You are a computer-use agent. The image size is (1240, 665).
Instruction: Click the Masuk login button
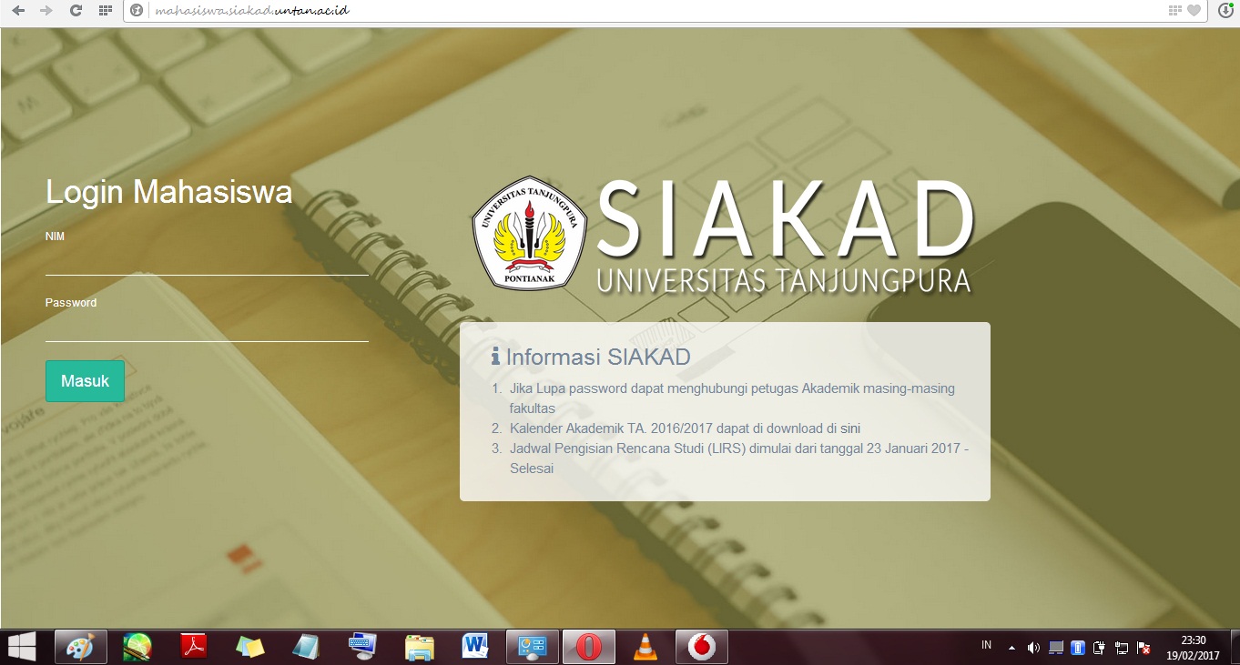tap(84, 381)
